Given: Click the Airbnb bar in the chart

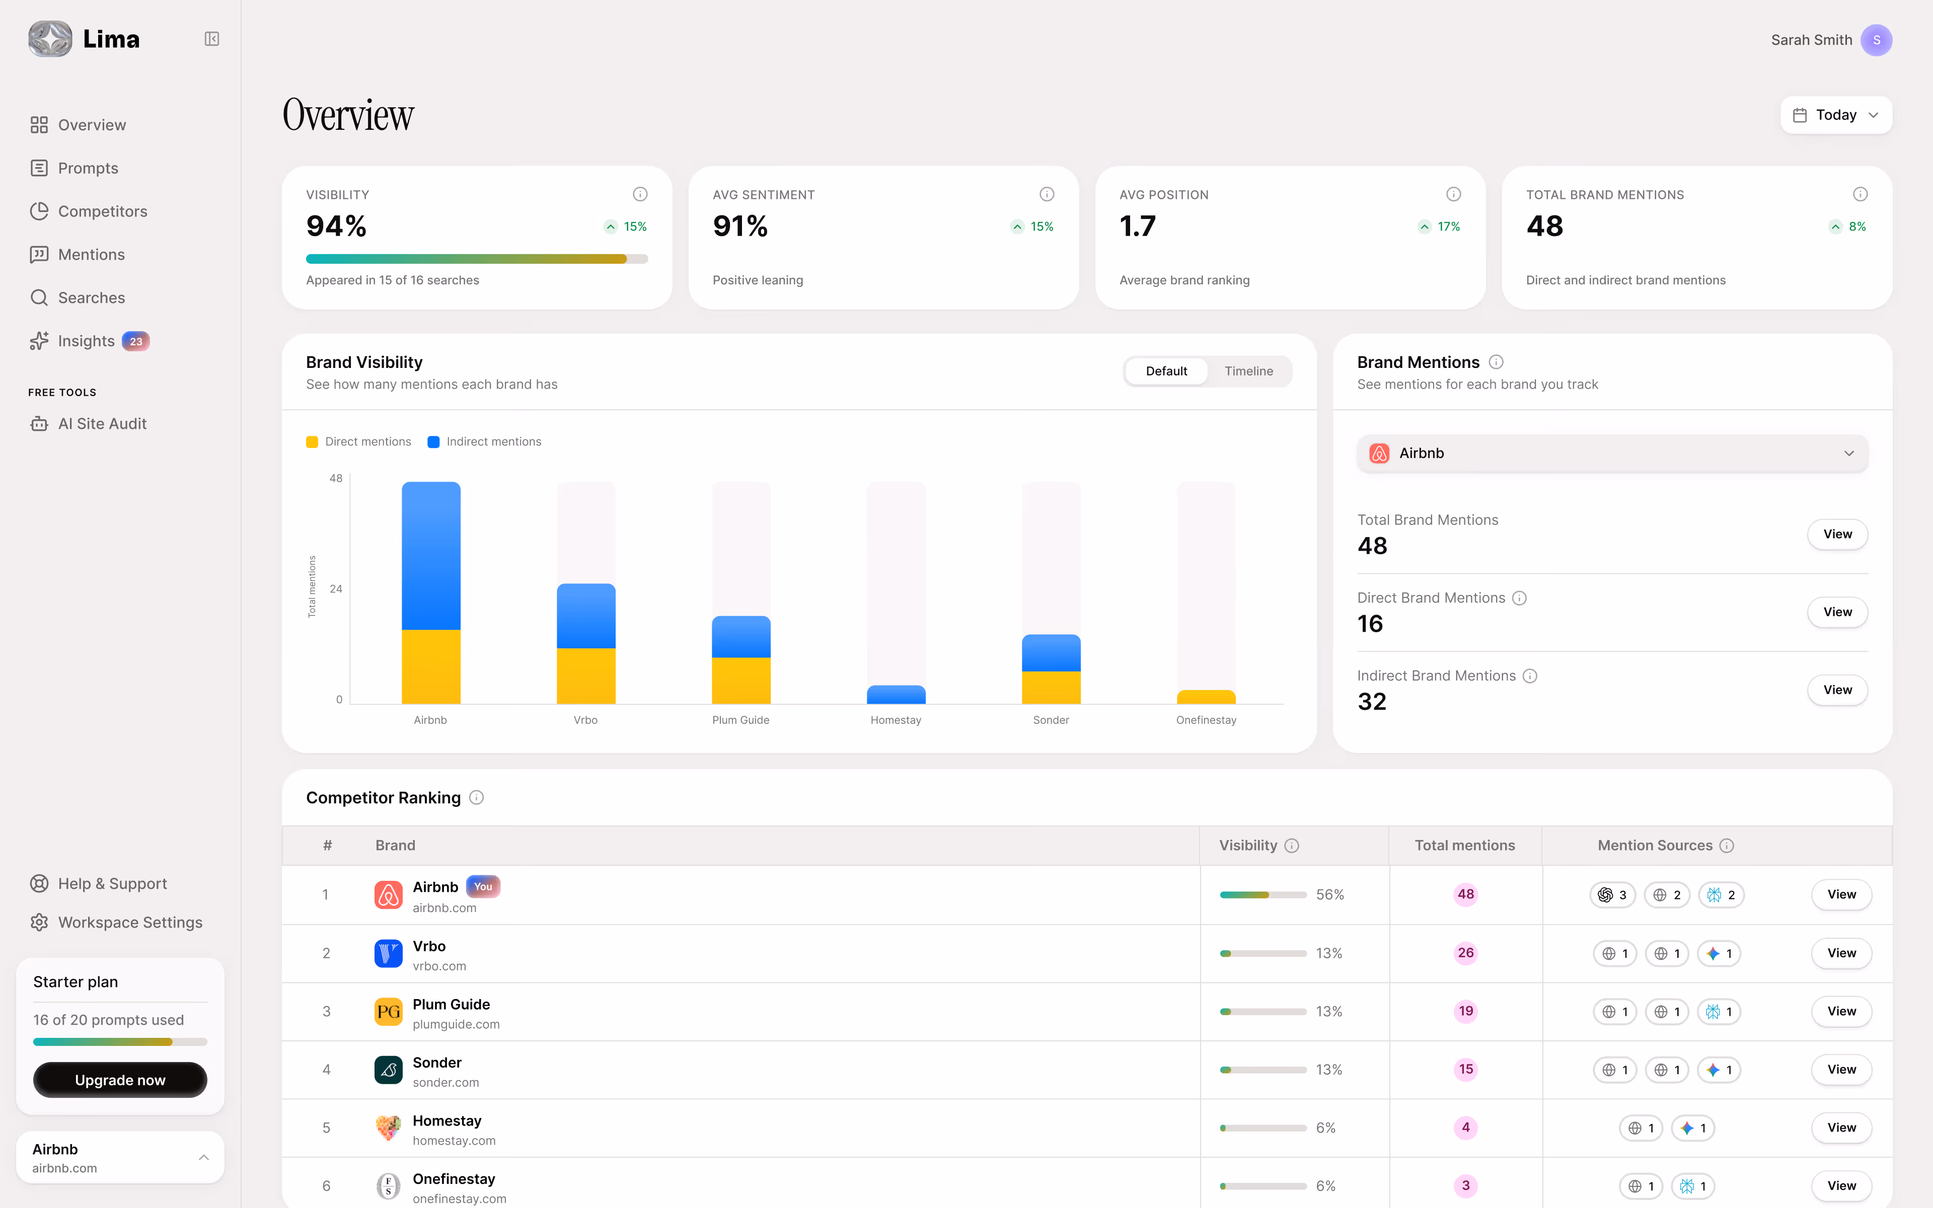Looking at the screenshot, I should click(430, 593).
